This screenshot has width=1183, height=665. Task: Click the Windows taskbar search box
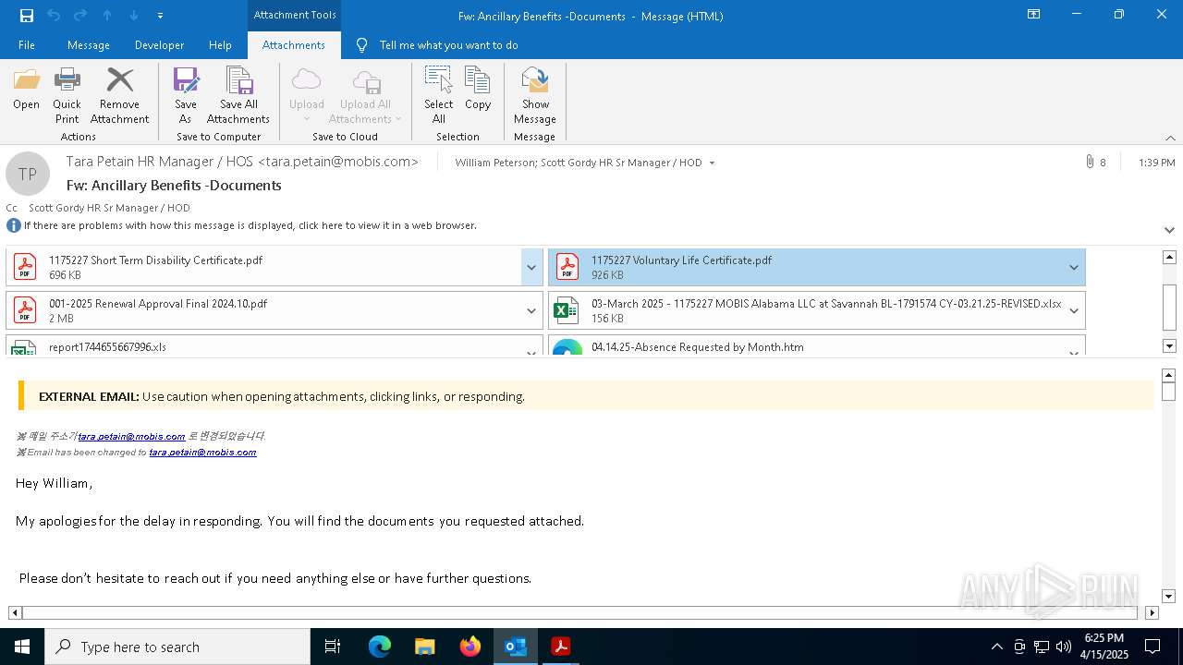click(x=177, y=647)
